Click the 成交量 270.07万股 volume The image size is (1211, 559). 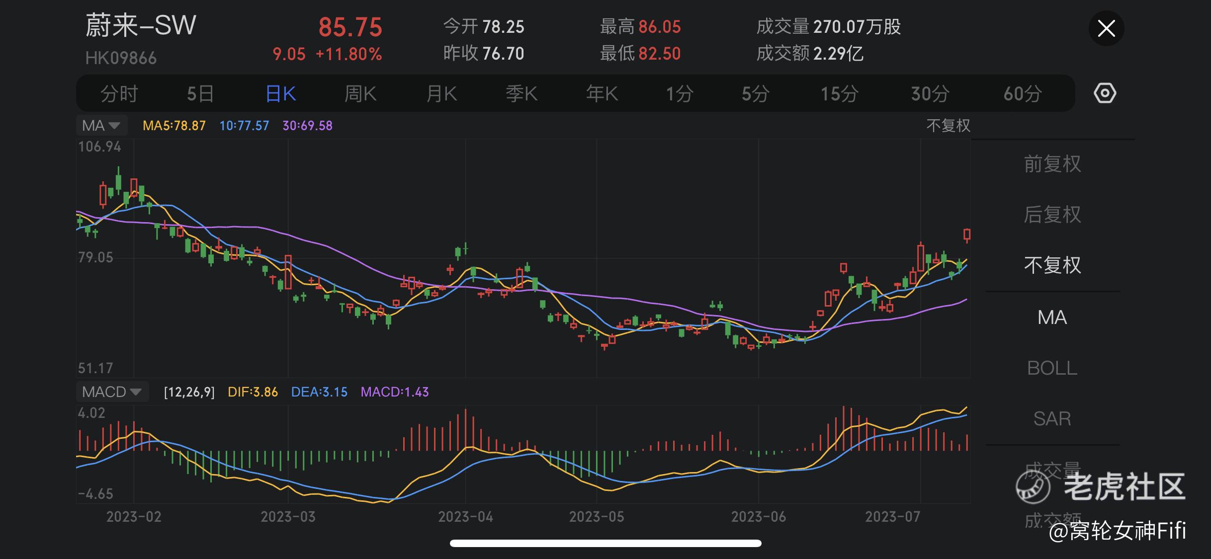[829, 26]
